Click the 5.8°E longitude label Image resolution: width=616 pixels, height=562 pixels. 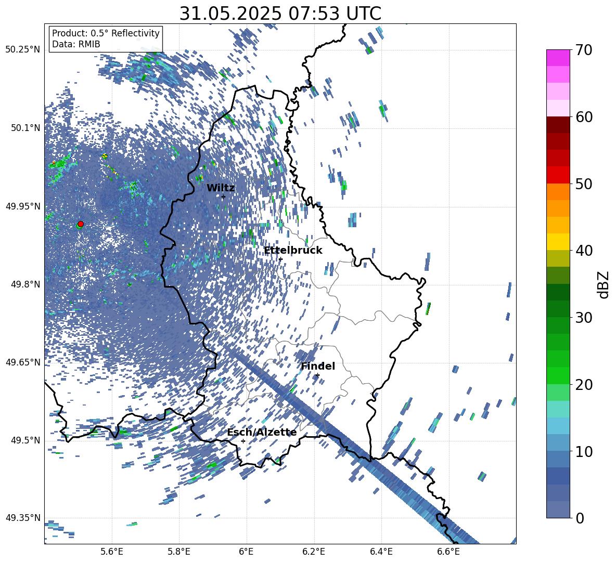(x=179, y=552)
